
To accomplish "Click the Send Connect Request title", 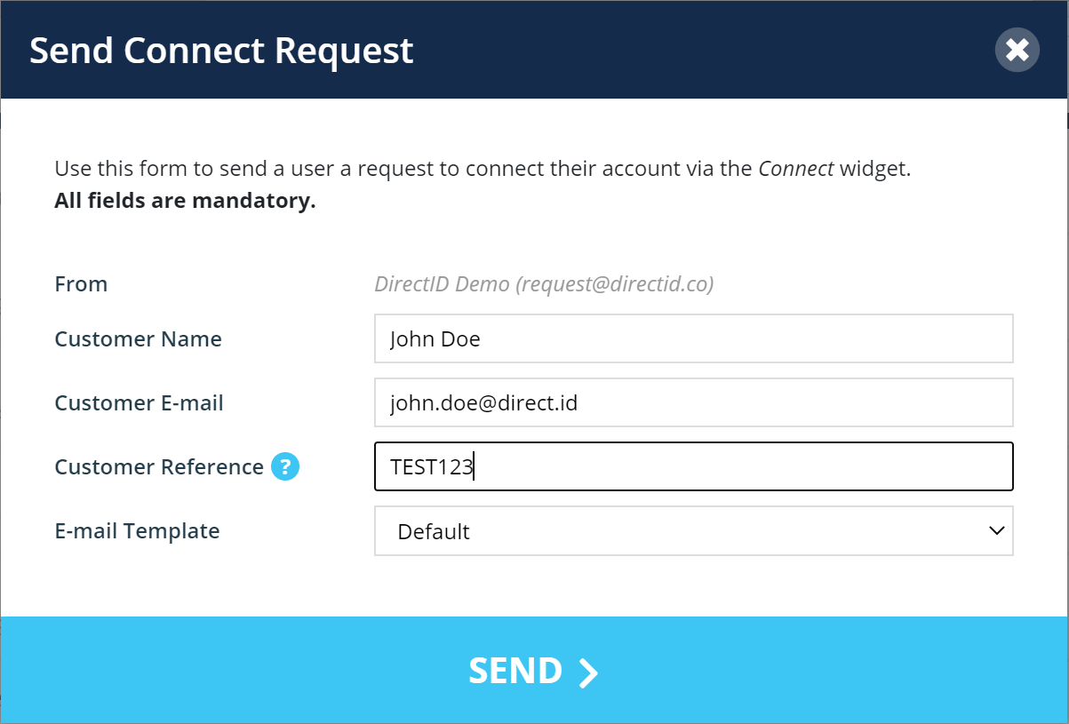I will point(221,50).
